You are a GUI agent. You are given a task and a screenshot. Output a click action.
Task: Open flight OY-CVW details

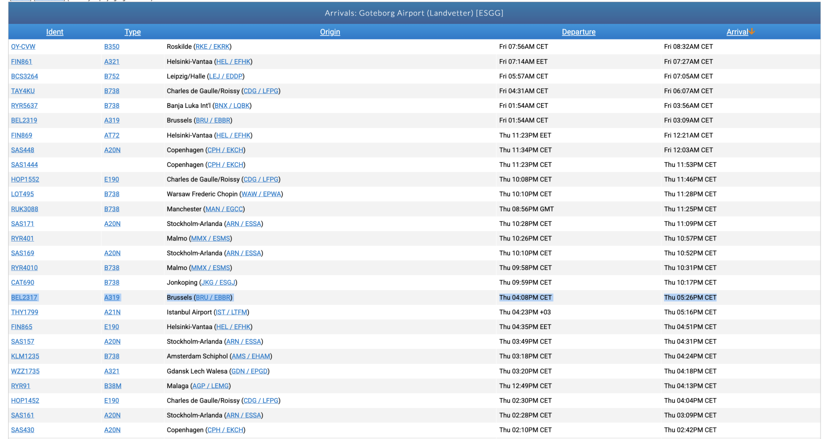(x=23, y=47)
